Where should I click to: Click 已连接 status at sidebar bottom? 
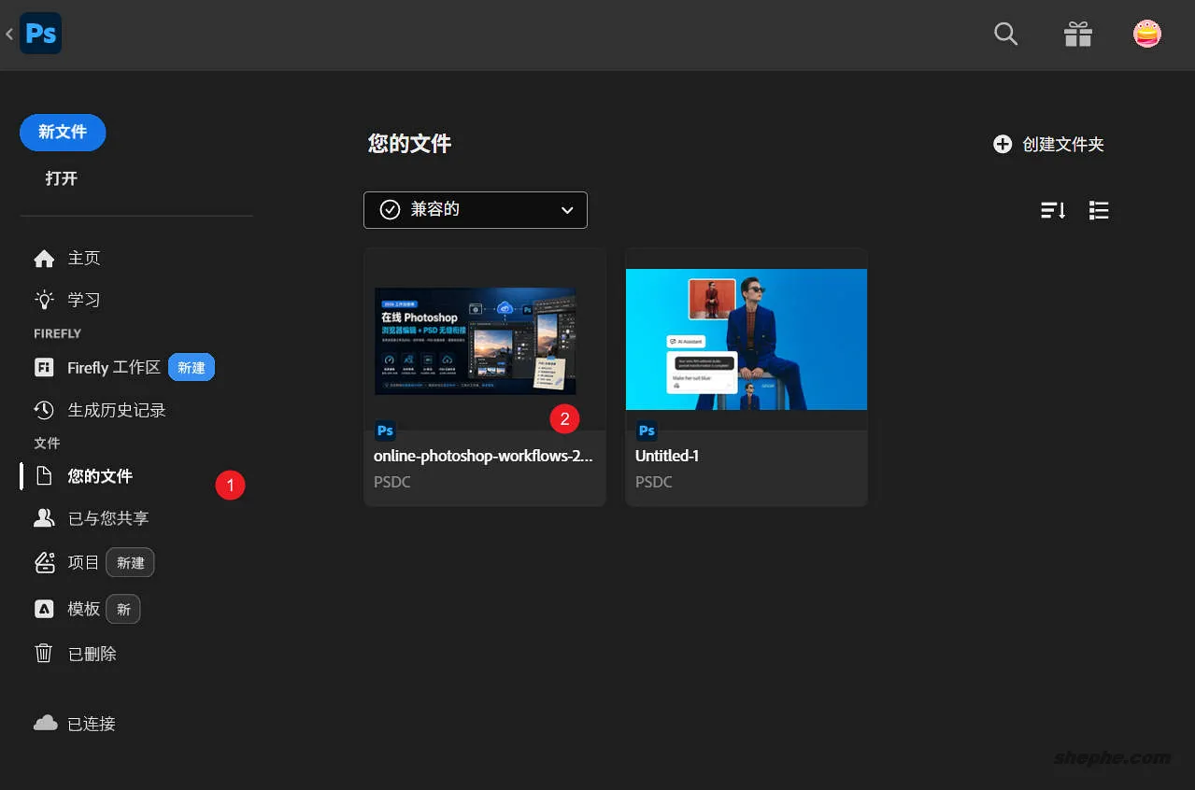click(x=92, y=724)
